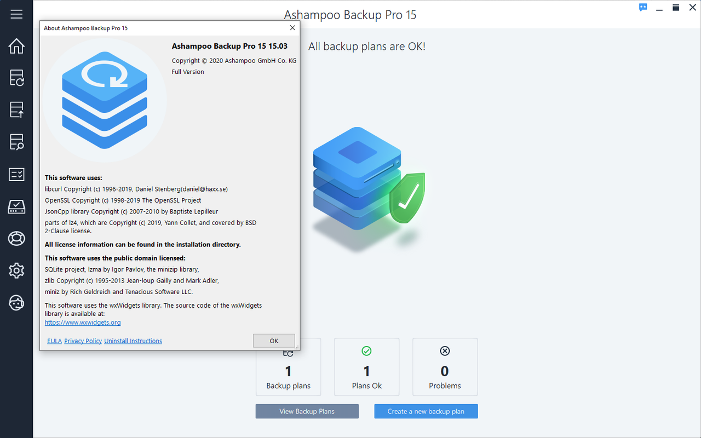Open the browse backup contents sidebar icon
Viewport: 701px width, 438px height.
coord(16,142)
